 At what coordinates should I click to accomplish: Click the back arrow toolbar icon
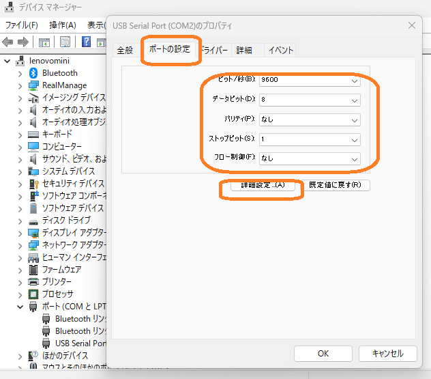pos(8,42)
